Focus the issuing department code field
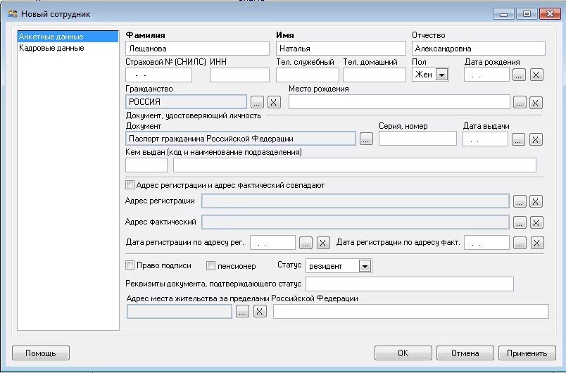 (x=146, y=165)
